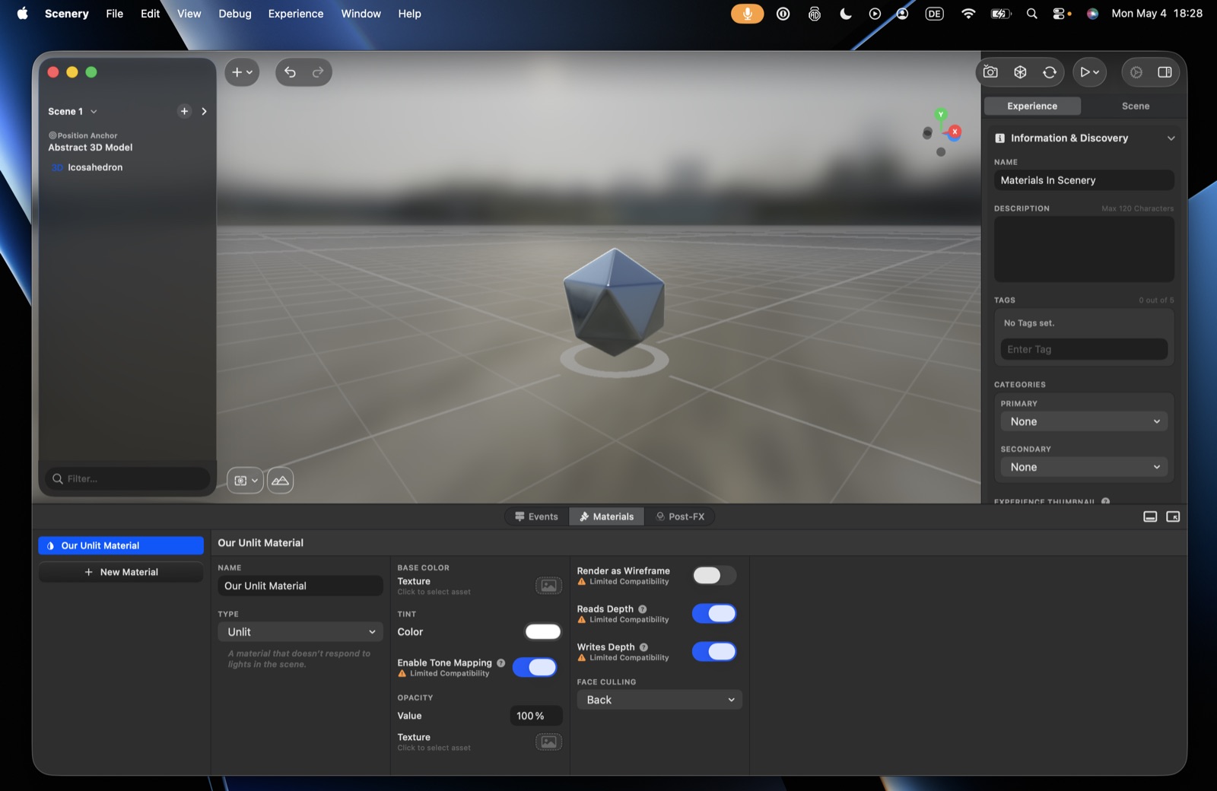Viewport: 1217px width, 791px height.
Task: Click the Description text area
Action: point(1084,249)
